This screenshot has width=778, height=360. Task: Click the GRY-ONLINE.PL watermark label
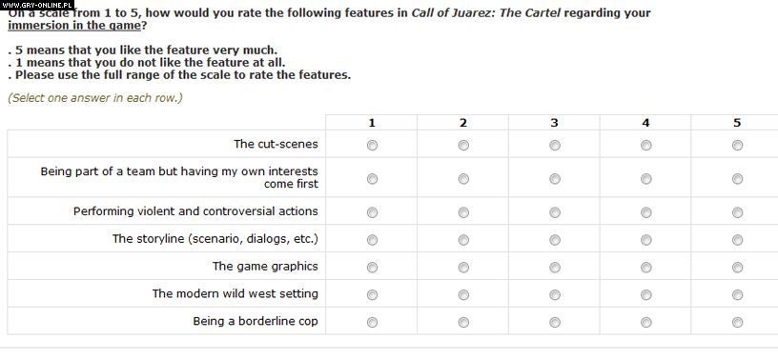37,5
